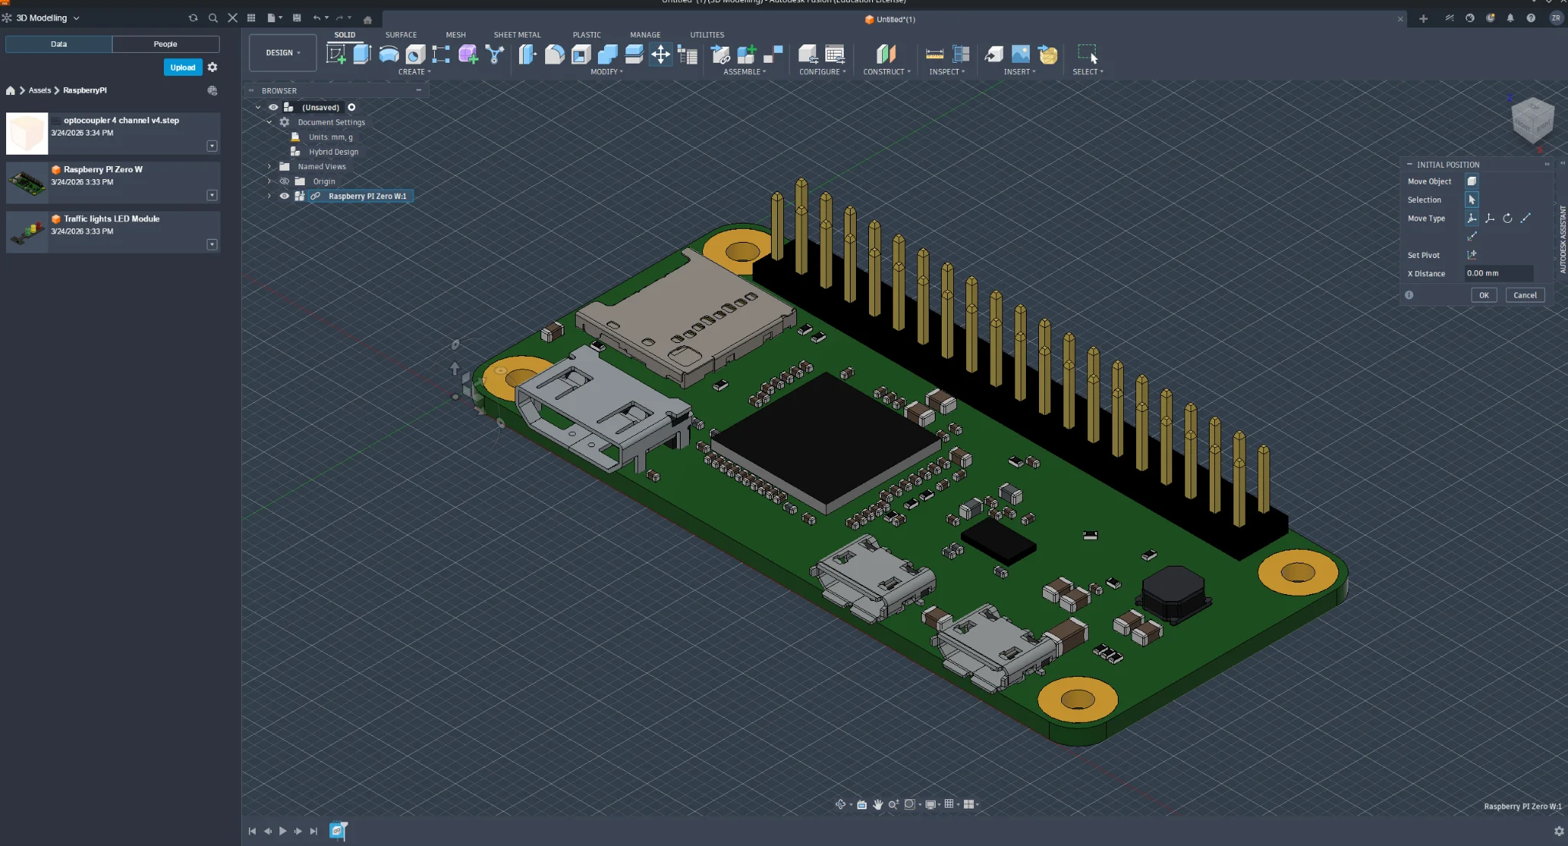Image resolution: width=1568 pixels, height=846 pixels.
Task: Click the Insert Mesh icon
Action: click(x=1047, y=54)
